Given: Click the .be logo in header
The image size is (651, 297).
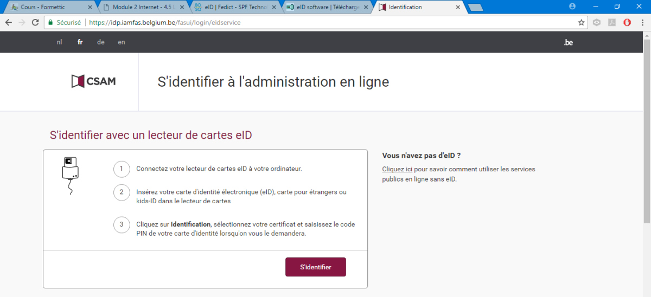Looking at the screenshot, I should click(568, 42).
